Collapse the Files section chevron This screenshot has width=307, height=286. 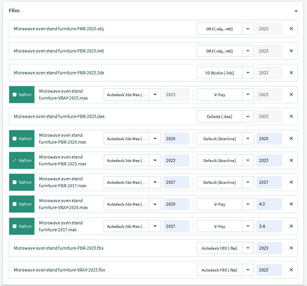click(x=296, y=11)
